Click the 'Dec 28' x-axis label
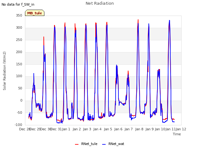200x150 pixels. tap(25, 129)
